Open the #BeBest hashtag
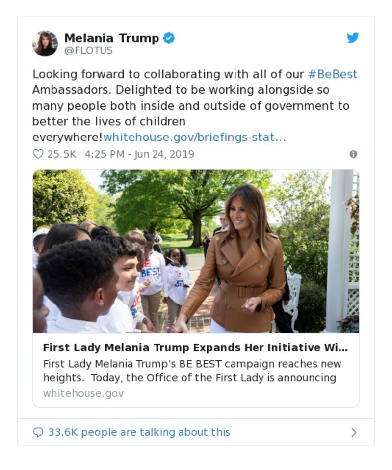The height and width of the screenshot is (470, 392). (x=332, y=74)
